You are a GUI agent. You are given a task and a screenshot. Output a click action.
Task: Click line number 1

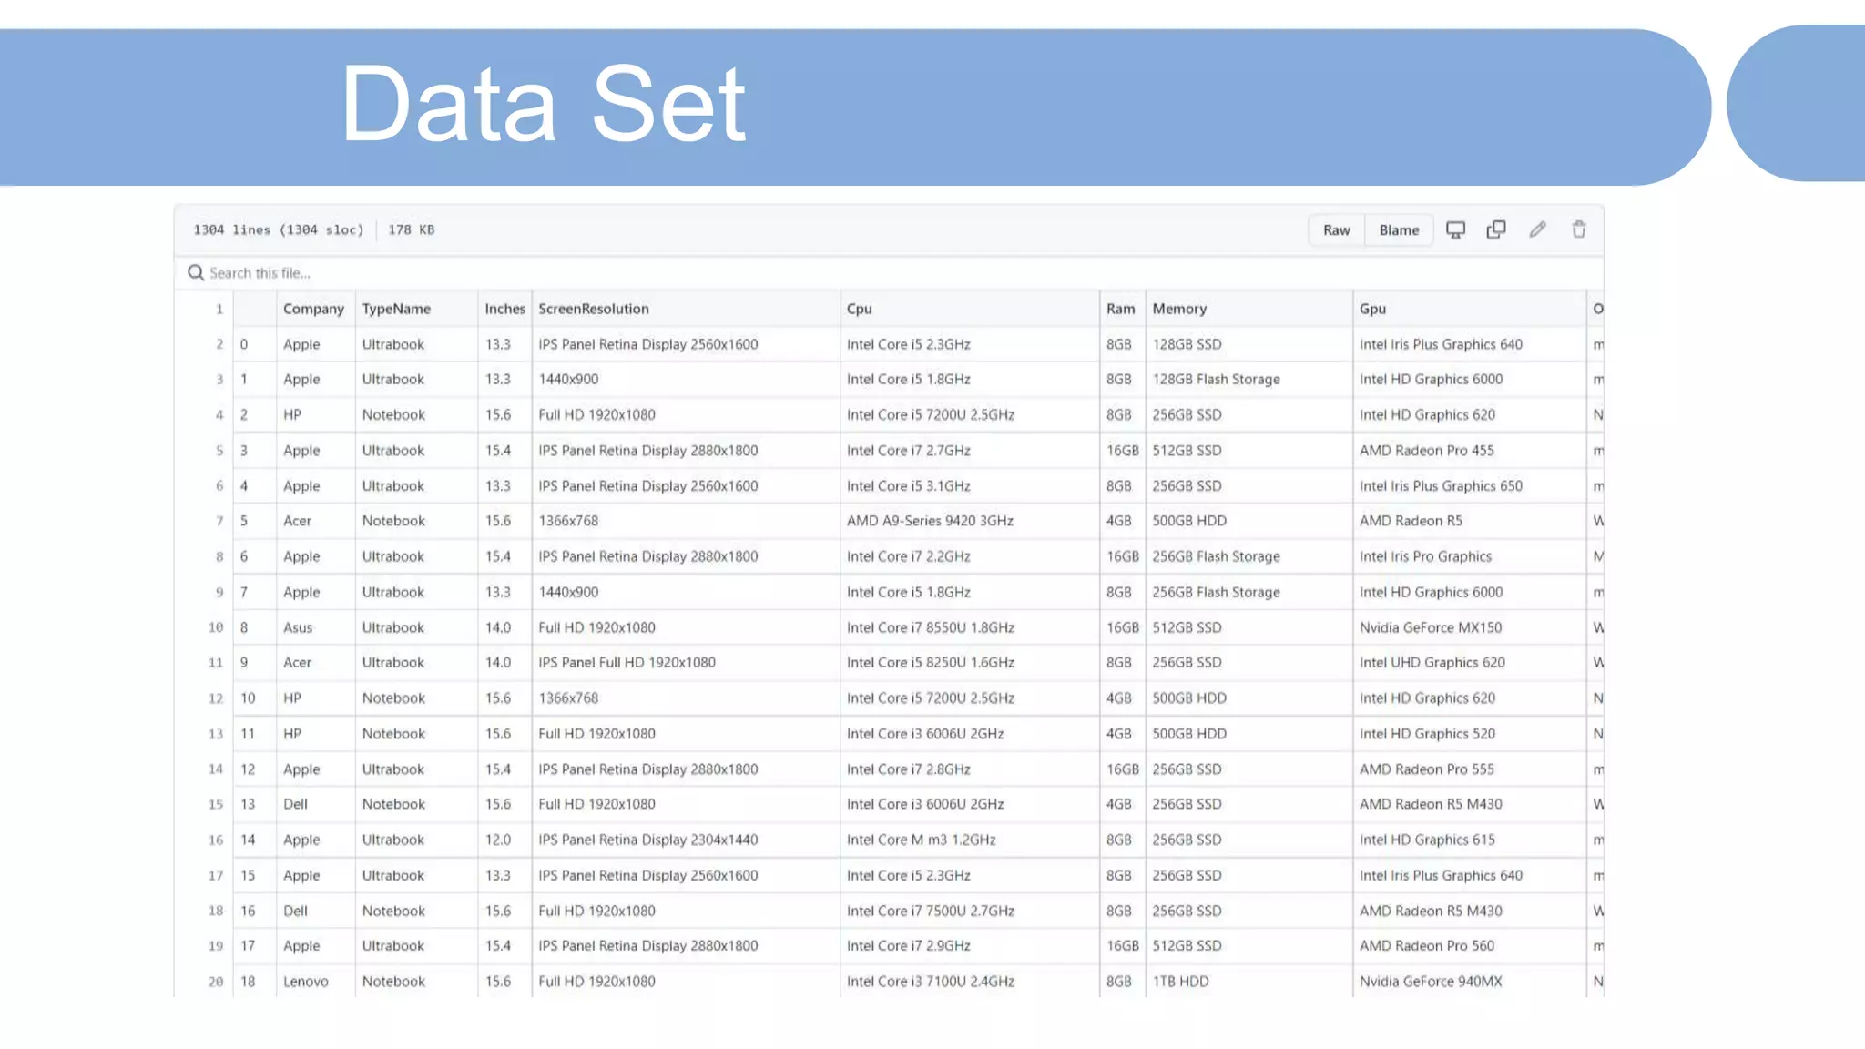tap(219, 309)
